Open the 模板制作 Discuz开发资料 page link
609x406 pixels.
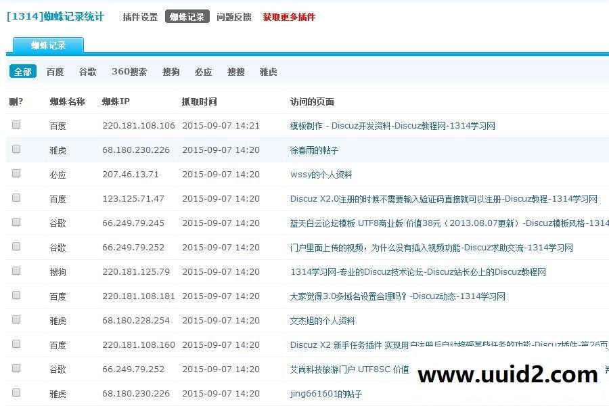[x=392, y=125]
